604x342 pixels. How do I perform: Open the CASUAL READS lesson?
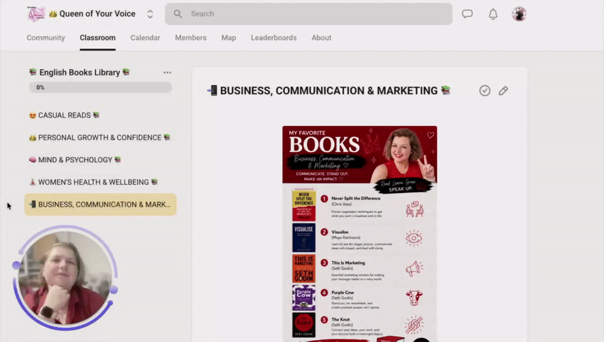100,115
